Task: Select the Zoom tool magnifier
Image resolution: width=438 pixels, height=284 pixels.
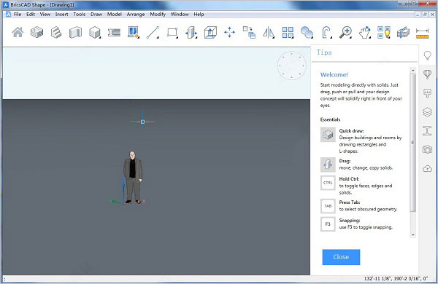Action: [345, 32]
